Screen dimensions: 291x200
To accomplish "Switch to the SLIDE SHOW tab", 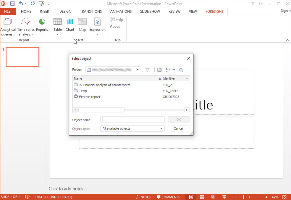I will (x=150, y=12).
